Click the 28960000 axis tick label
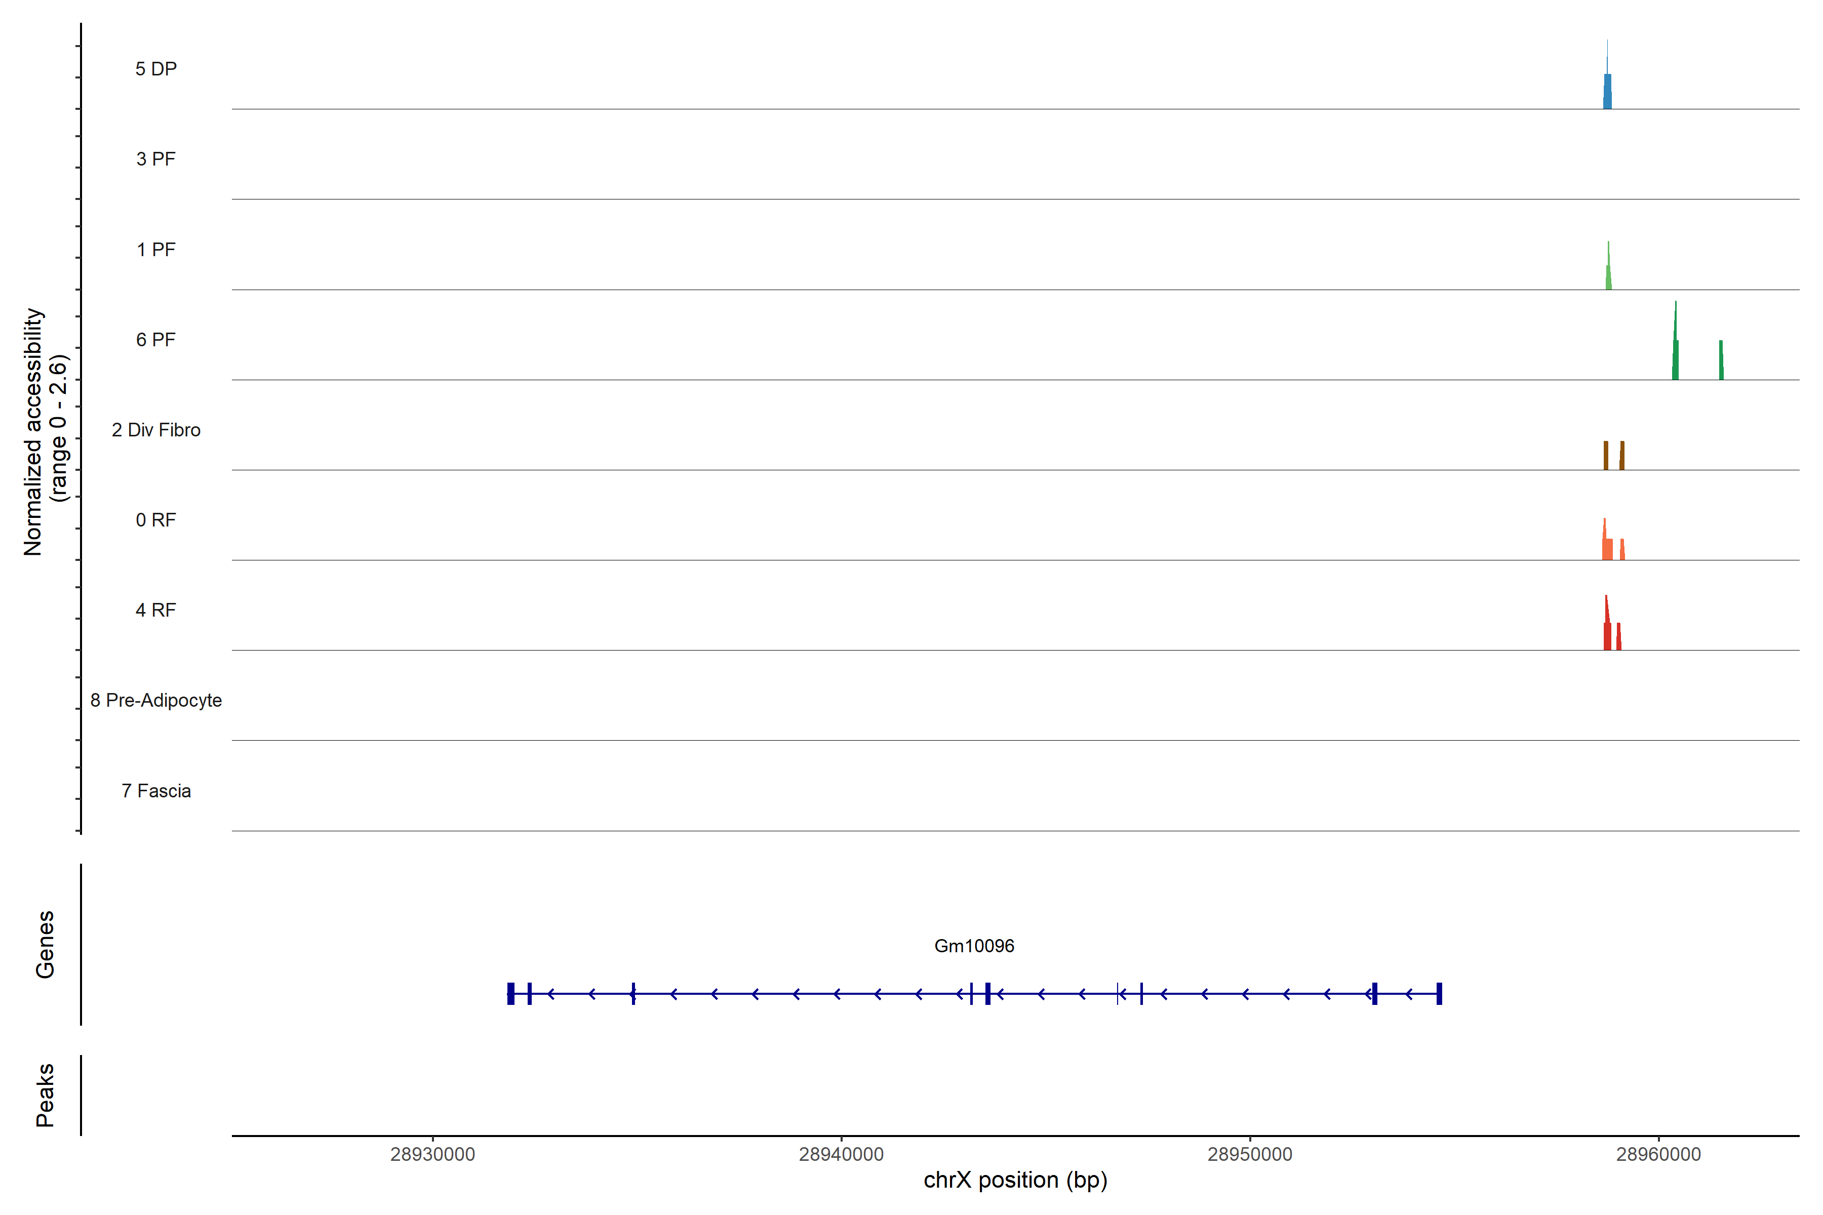Image resolution: width=1823 pixels, height=1215 pixels. coord(1658,1154)
